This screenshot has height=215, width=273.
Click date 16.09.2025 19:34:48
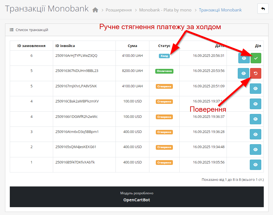click(209, 147)
